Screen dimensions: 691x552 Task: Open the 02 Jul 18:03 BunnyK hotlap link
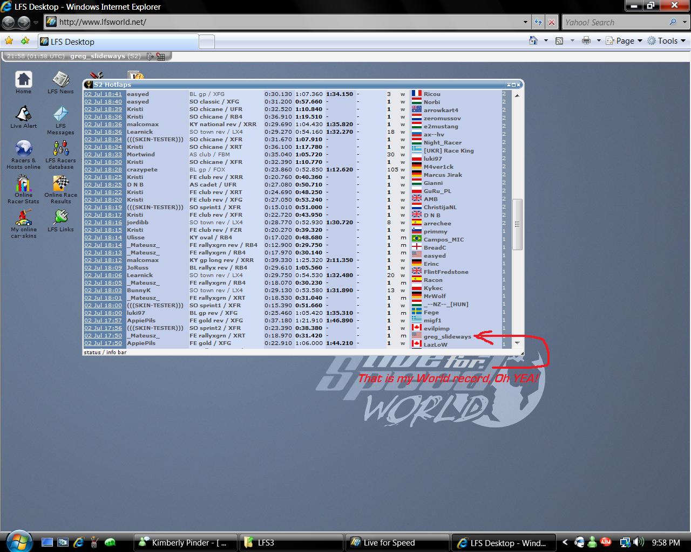103,290
